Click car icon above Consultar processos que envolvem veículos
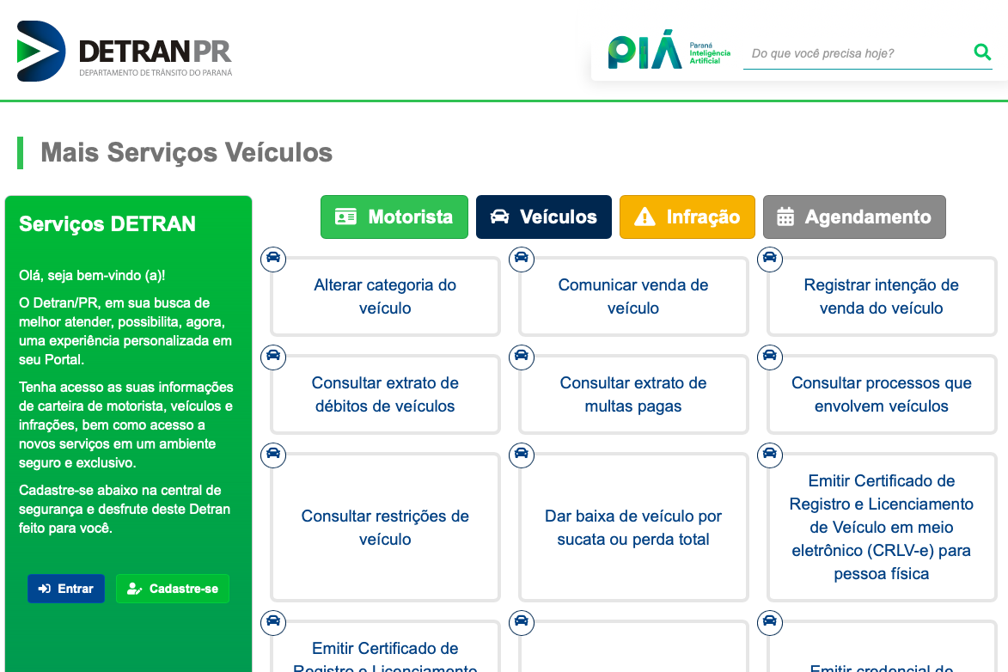Screen dimensions: 1008x672 [x=770, y=357]
